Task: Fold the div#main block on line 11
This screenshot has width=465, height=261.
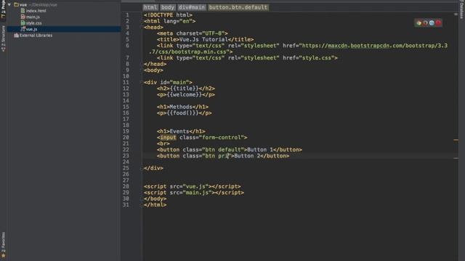Action: tap(141, 82)
